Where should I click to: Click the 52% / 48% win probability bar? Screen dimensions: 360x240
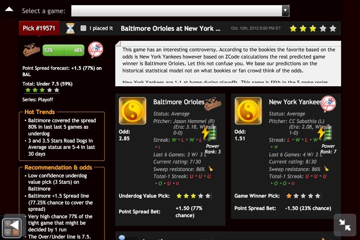[63, 50]
